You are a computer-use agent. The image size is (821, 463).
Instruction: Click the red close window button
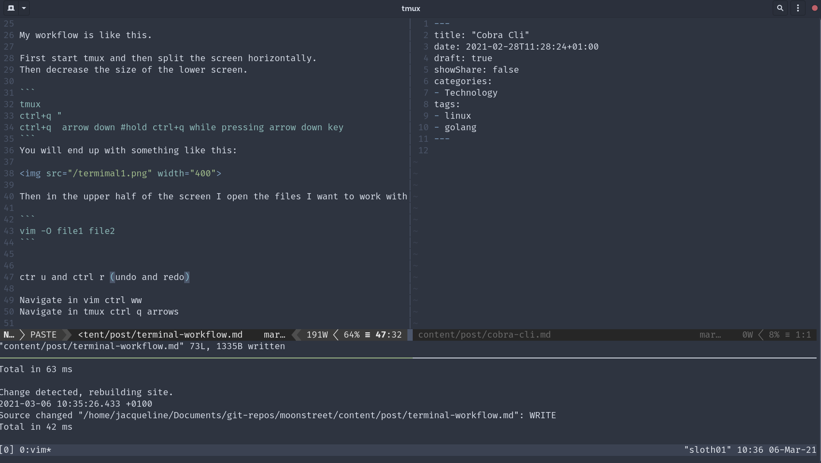pyautogui.click(x=814, y=8)
